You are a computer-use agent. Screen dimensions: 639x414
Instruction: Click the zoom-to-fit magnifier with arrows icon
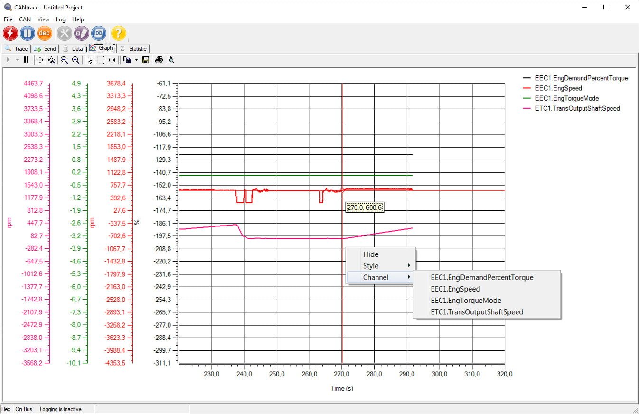[x=52, y=60]
